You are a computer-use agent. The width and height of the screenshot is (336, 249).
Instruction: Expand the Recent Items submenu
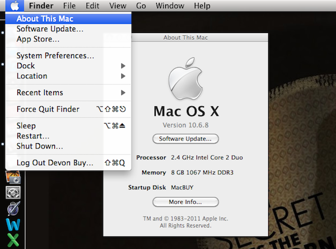[x=68, y=92]
